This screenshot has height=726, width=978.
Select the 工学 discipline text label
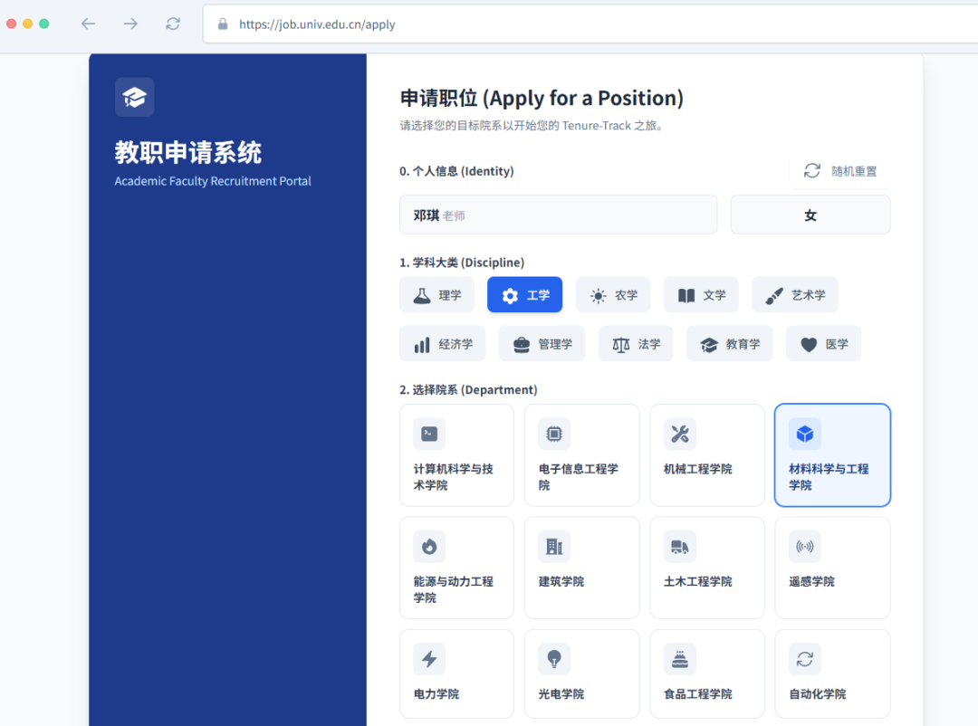538,295
